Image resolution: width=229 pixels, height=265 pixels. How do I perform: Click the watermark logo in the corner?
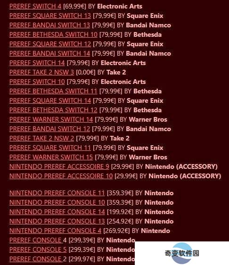[x=182, y=253]
